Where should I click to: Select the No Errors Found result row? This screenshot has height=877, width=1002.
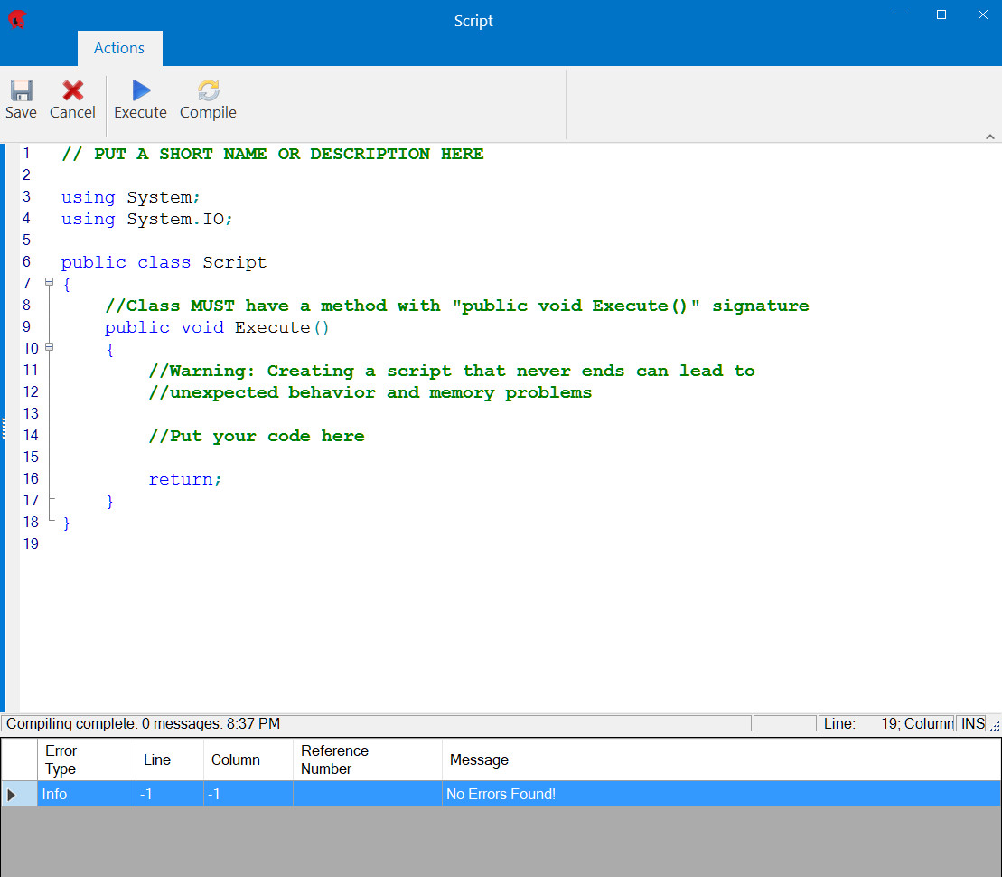pyautogui.click(x=501, y=794)
